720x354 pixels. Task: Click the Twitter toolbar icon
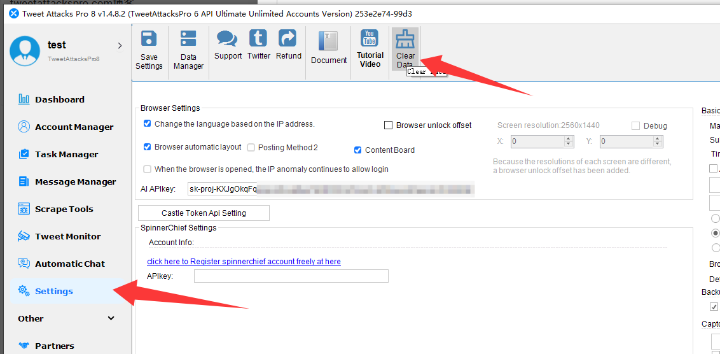(x=258, y=38)
